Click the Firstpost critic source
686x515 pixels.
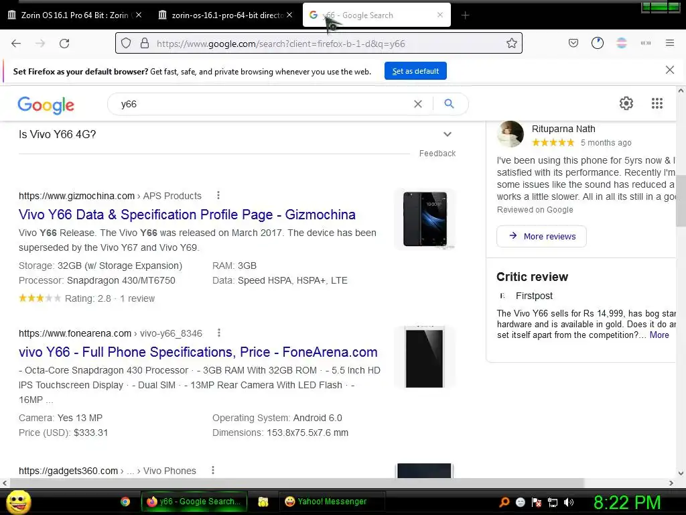click(x=534, y=296)
